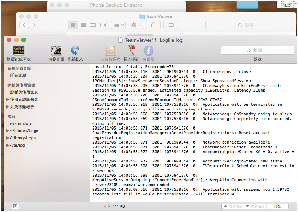298x212 pixels.
Task: Select 所有訊息 in the sidebar
Action: click(x=18, y=75)
